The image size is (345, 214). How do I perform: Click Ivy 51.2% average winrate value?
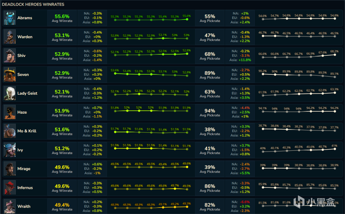coord(62,148)
